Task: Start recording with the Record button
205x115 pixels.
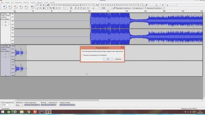Action: tap(32, 6)
